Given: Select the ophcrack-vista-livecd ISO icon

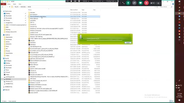Looking at the screenshot, I should tap(29, 59).
